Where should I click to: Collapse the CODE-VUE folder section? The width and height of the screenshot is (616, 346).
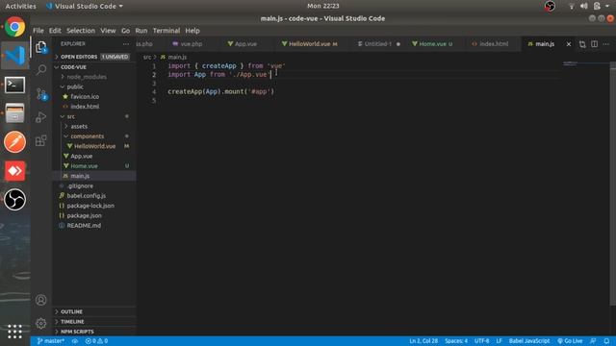click(93, 67)
